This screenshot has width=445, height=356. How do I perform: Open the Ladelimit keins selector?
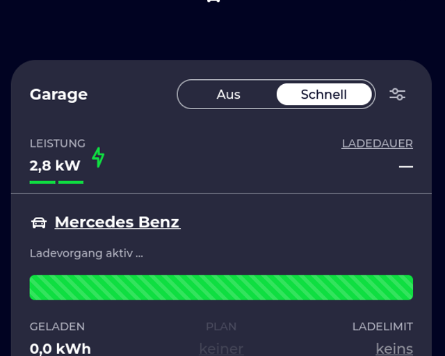[394, 348]
